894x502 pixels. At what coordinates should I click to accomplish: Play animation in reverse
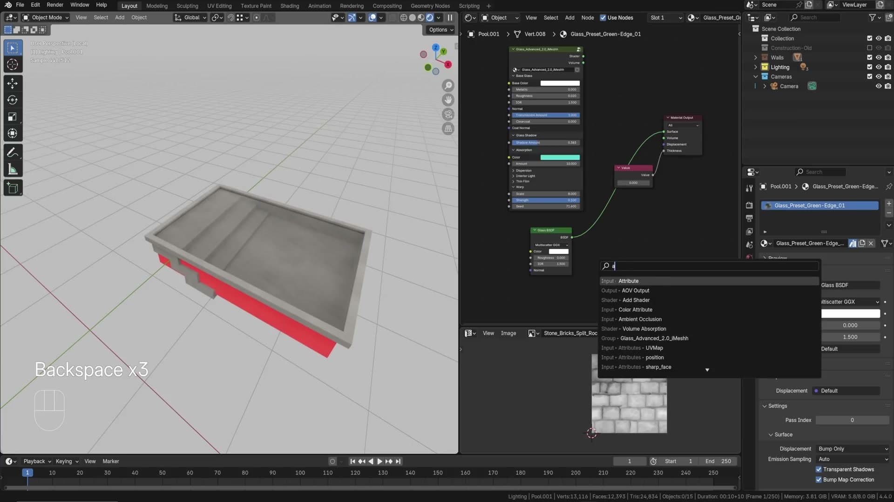(x=371, y=462)
